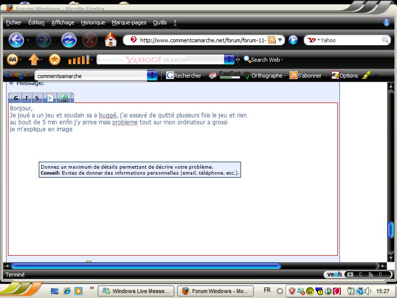Click the blue Back navigation arrow
The height and width of the screenshot is (298, 397).
click(x=16, y=40)
